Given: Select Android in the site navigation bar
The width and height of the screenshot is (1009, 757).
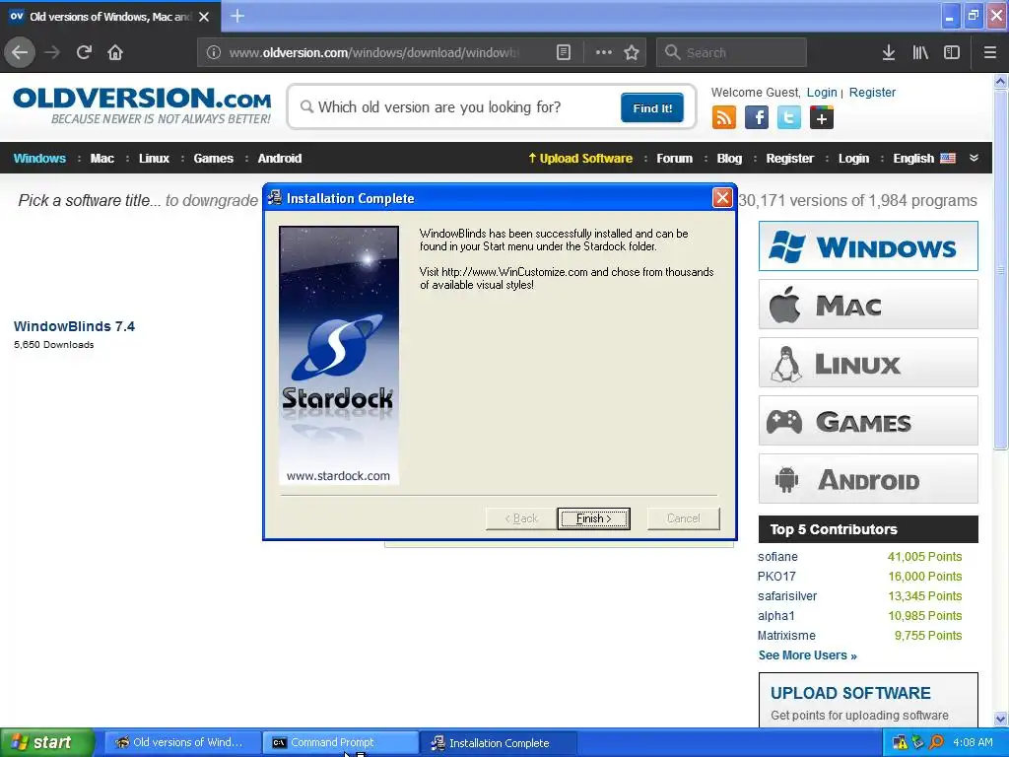Looking at the screenshot, I should point(279,159).
